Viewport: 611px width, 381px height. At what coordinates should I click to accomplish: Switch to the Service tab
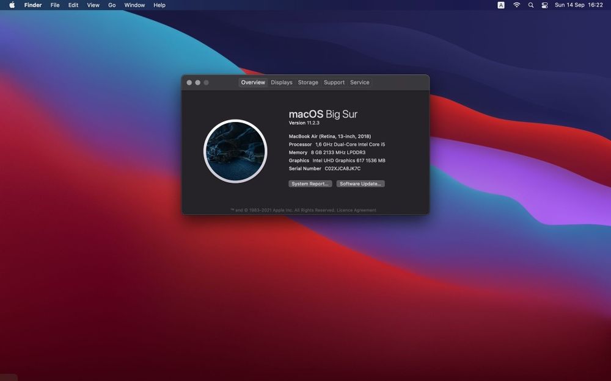click(x=360, y=82)
